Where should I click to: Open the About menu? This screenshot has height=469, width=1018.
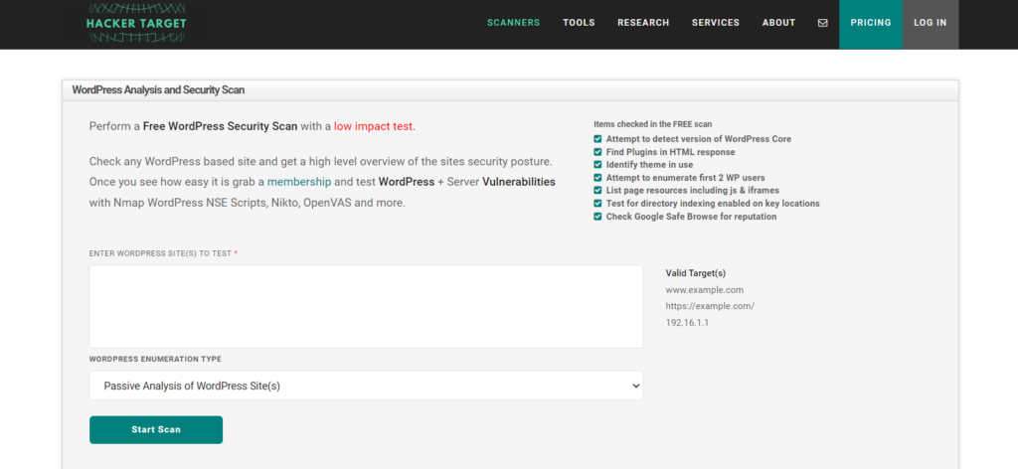[x=779, y=23]
